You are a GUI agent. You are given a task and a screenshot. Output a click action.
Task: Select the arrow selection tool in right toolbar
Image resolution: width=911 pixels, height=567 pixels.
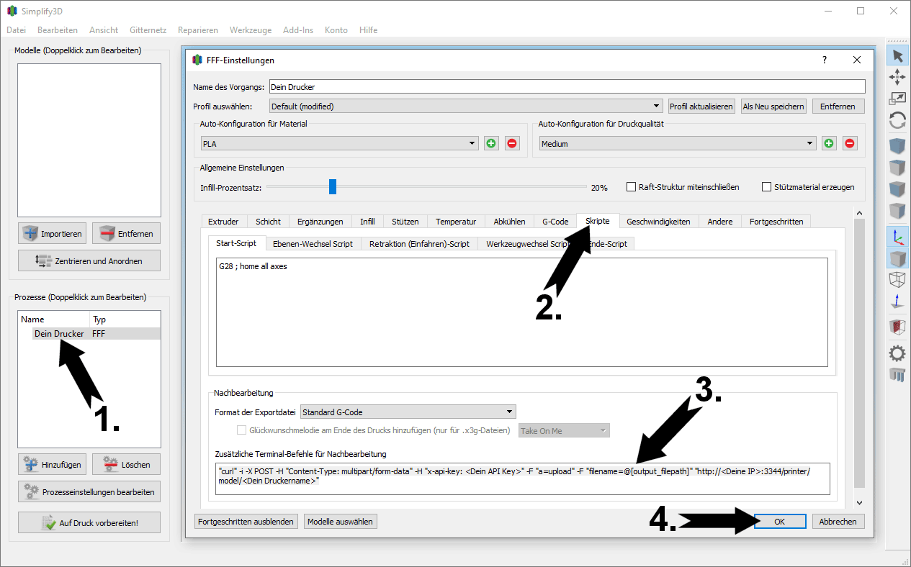point(897,55)
